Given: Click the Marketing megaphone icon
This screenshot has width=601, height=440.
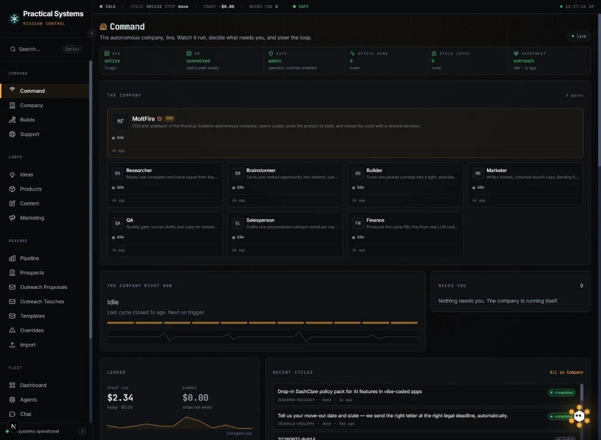Looking at the screenshot, I should (x=13, y=217).
